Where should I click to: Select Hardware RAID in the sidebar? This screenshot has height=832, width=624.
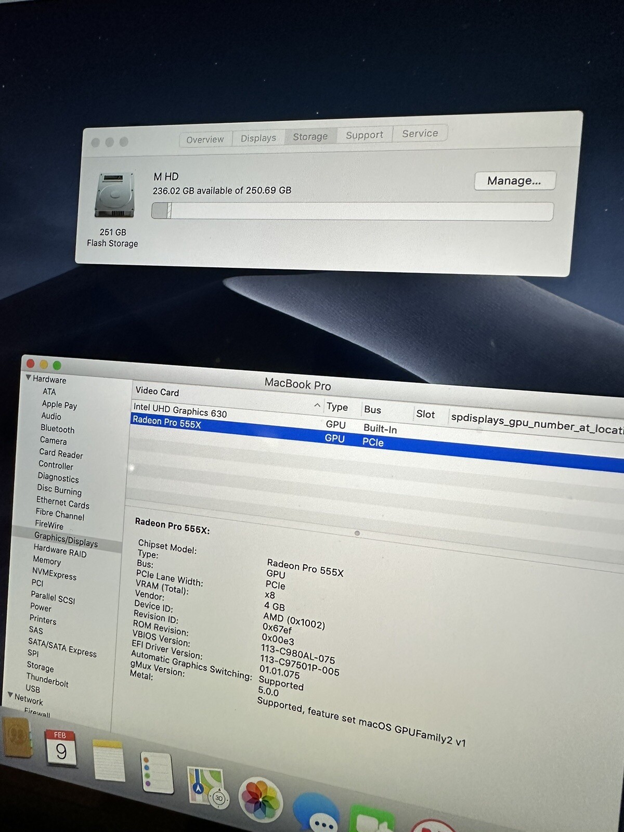[x=60, y=551]
